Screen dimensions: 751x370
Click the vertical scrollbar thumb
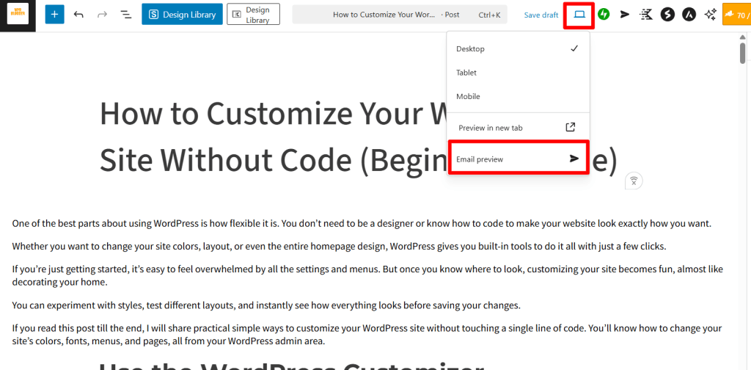pyautogui.click(x=743, y=52)
